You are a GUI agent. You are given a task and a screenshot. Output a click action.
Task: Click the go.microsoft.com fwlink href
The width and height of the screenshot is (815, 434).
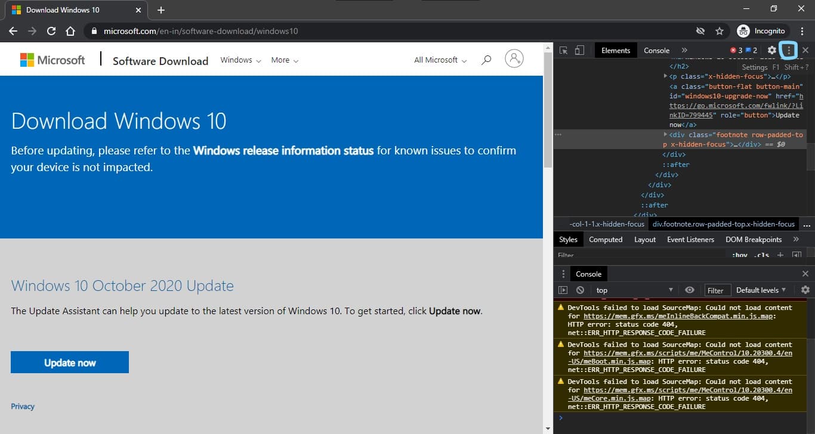[x=736, y=106]
